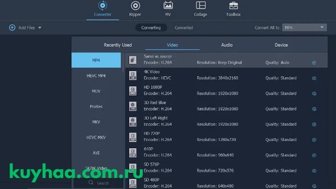Click Resolution: Keep Original text
This screenshot has width=336, height=189.
tap(219, 62)
